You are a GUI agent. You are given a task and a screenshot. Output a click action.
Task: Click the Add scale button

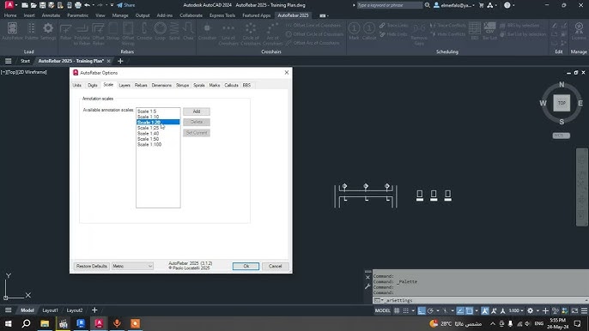point(197,111)
